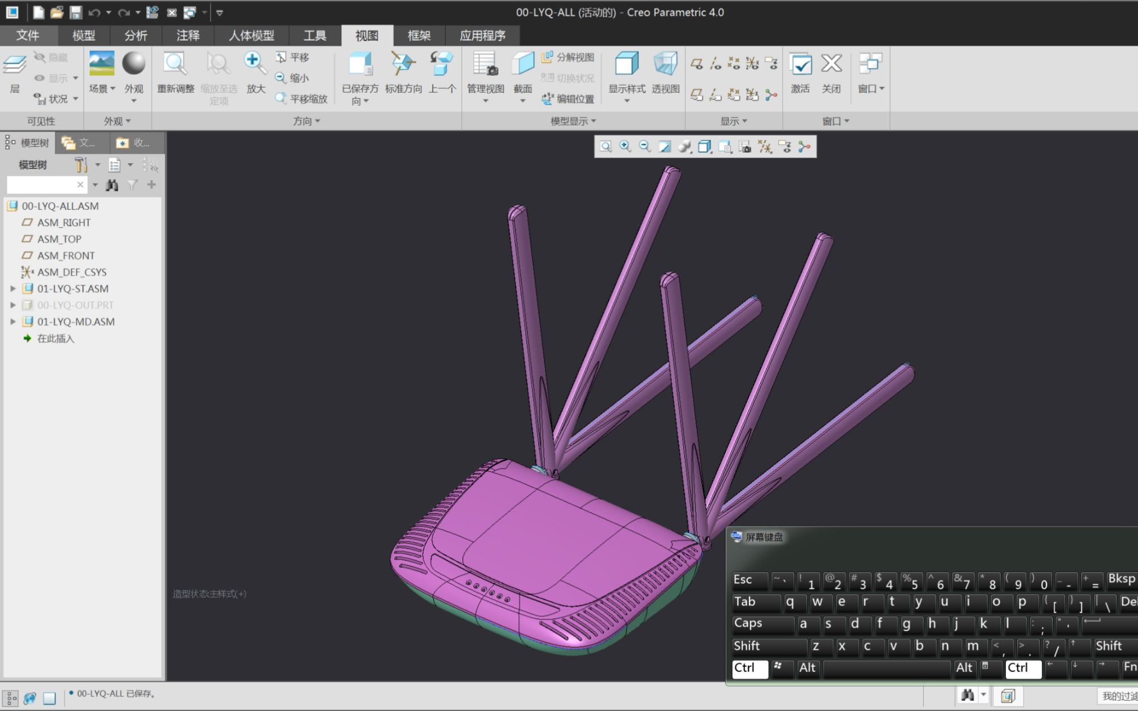
Task: Click the binoculars find icon in model tree
Action: pyautogui.click(x=112, y=185)
